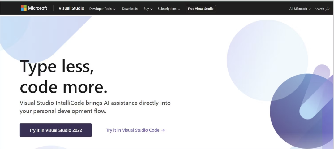Click the Search label in the header

(x=319, y=9)
